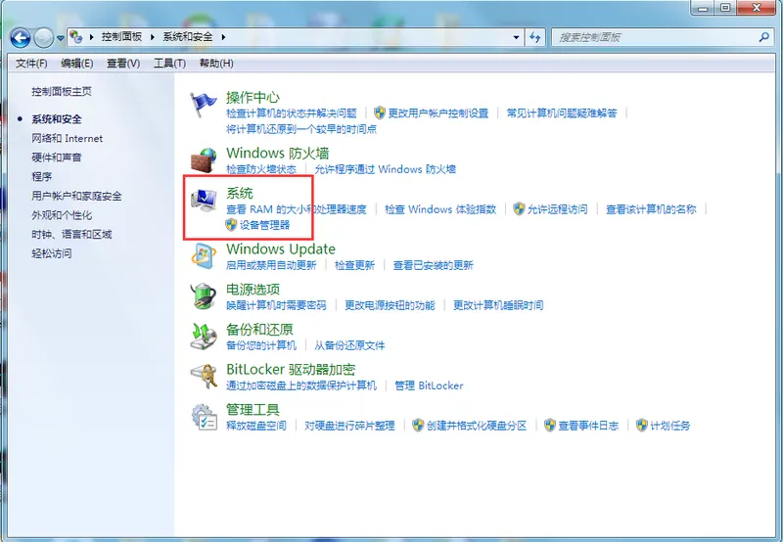Viewport: 783px width, 542px height.
Task: Click the 系统 computer monitor icon
Action: tap(204, 201)
